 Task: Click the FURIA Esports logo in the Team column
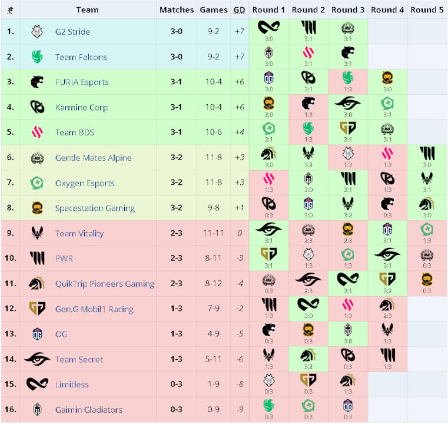point(37,82)
